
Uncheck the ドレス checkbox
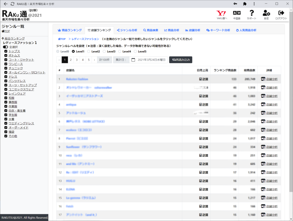click(x=6, y=77)
